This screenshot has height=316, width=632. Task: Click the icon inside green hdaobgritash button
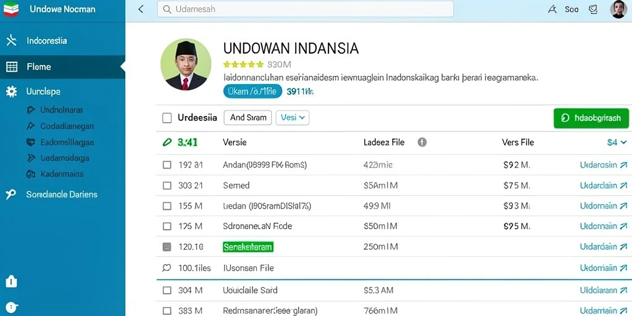[565, 118]
